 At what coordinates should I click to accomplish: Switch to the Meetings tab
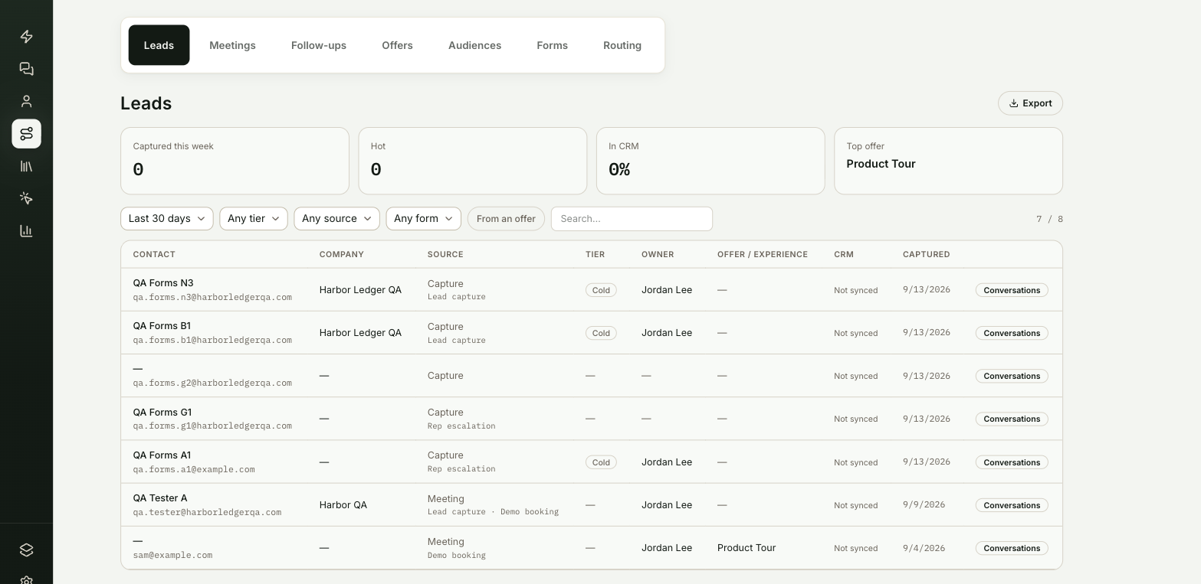point(232,45)
